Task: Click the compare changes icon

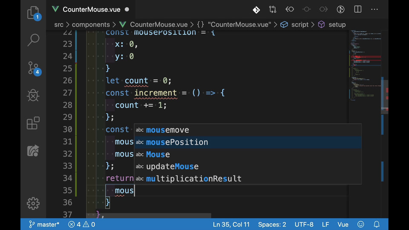Action: click(273, 9)
